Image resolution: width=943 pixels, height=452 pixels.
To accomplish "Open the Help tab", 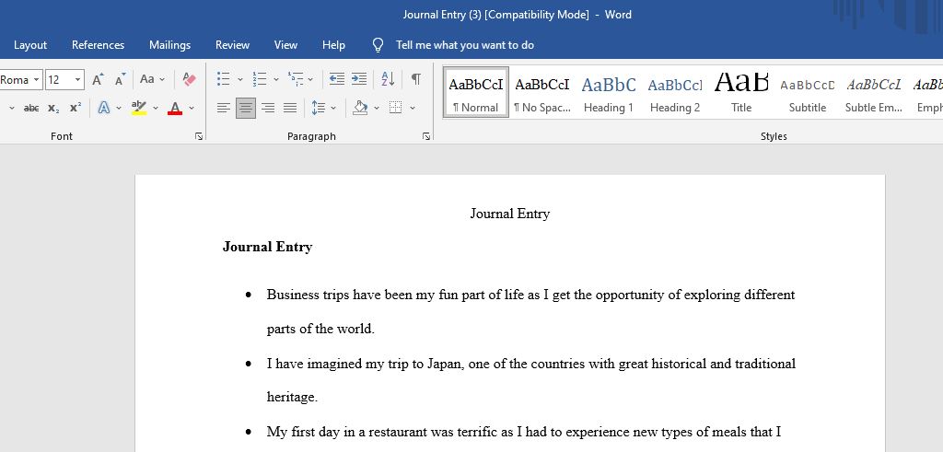I will pos(333,45).
